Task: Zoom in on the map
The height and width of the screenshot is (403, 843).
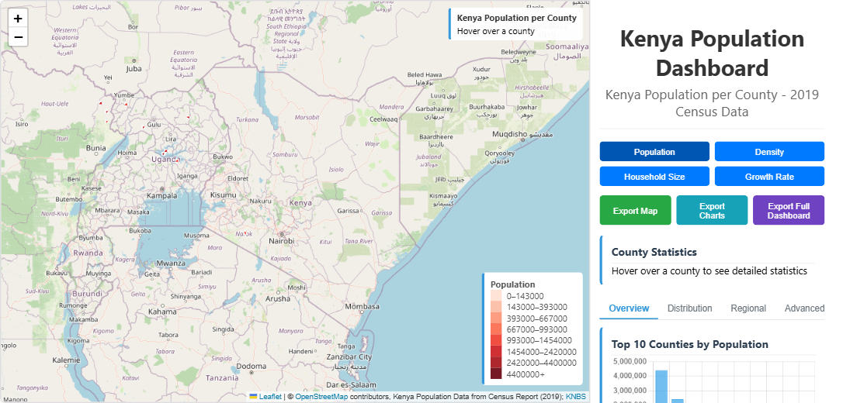Action: point(18,19)
